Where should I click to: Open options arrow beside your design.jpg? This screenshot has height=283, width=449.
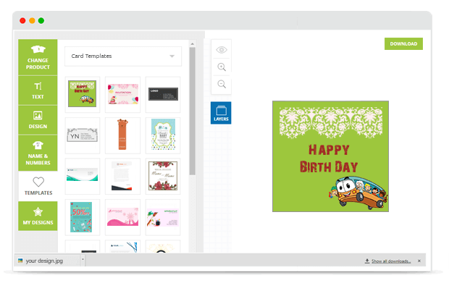pyautogui.click(x=83, y=259)
